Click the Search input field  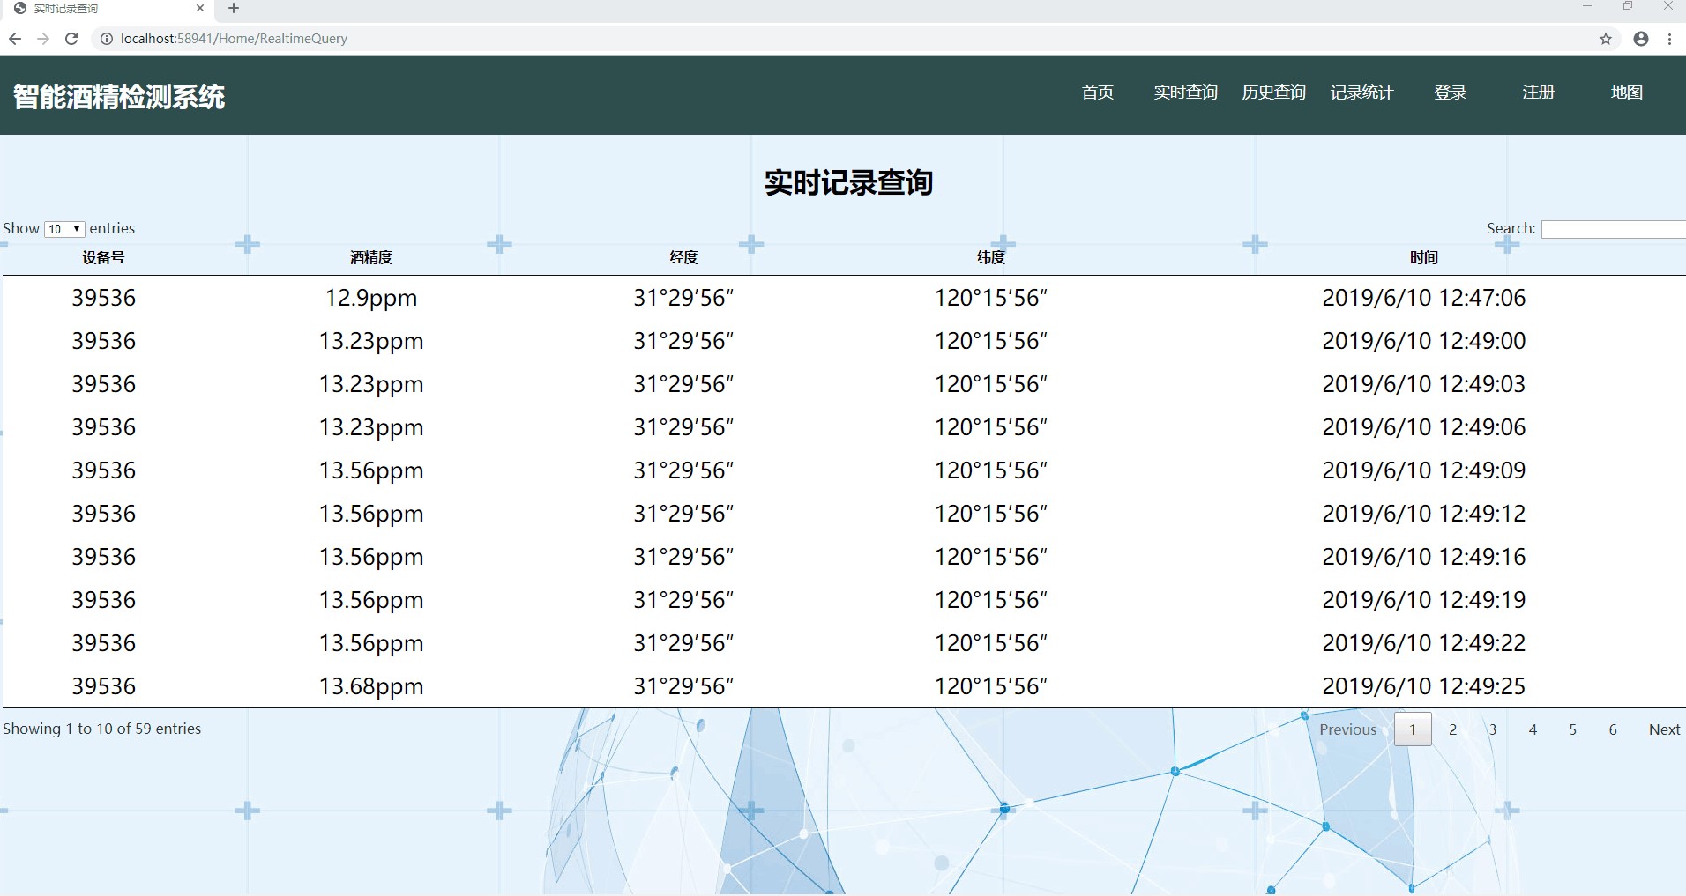1613,229
